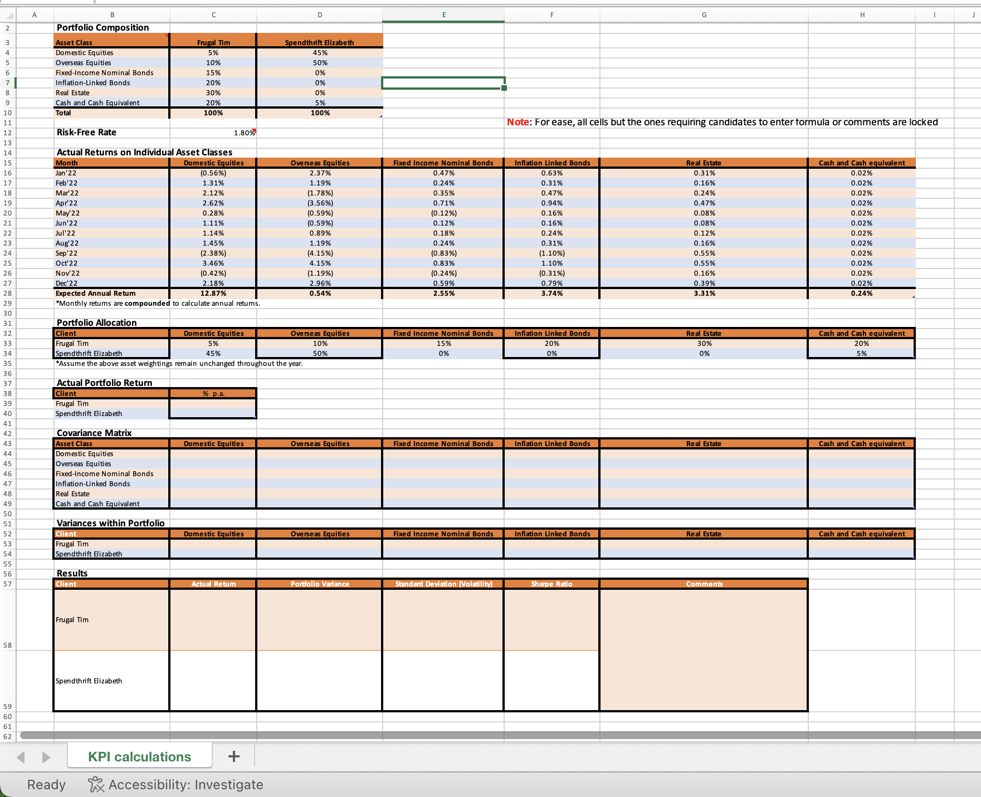Select row 28 header
The image size is (981, 797).
(x=8, y=293)
